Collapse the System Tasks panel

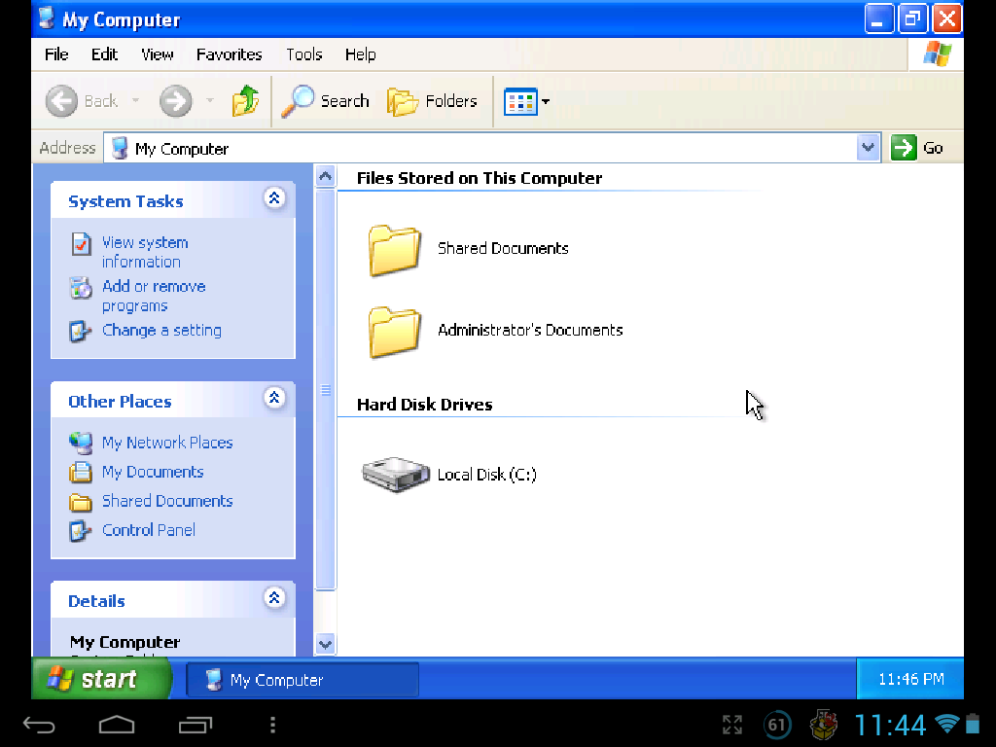pos(274,198)
